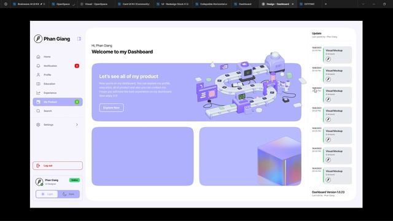The width and height of the screenshot is (393, 221).
Task: Click the Update panel heading
Action: point(317,33)
